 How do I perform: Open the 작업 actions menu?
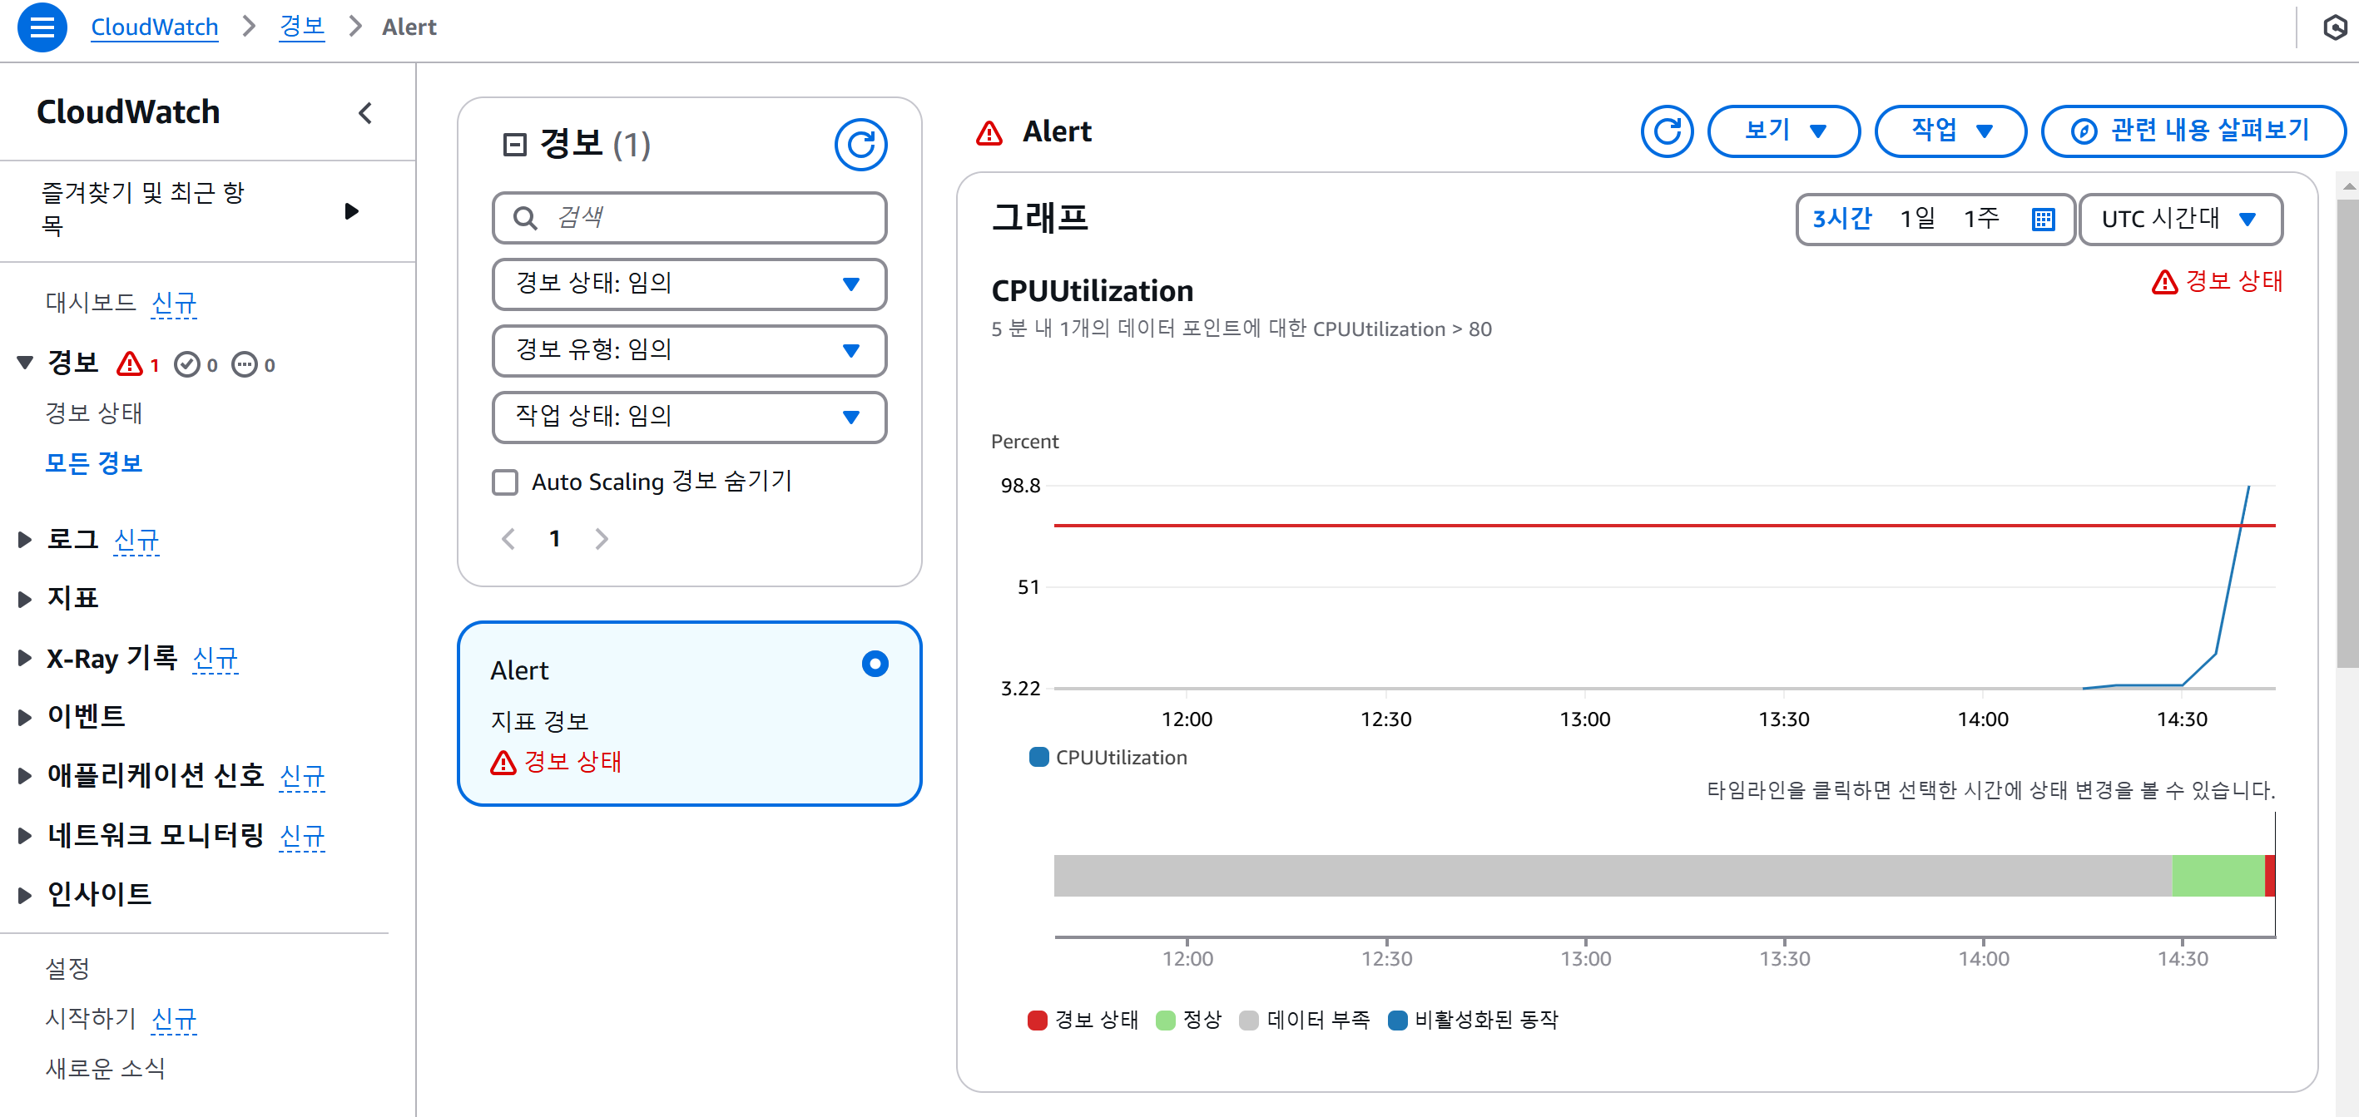(x=1950, y=132)
